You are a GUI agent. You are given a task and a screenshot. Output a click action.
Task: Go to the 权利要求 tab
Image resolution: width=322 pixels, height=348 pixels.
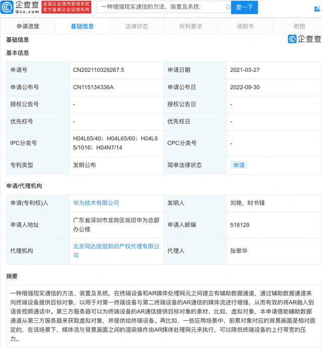tap(191, 26)
